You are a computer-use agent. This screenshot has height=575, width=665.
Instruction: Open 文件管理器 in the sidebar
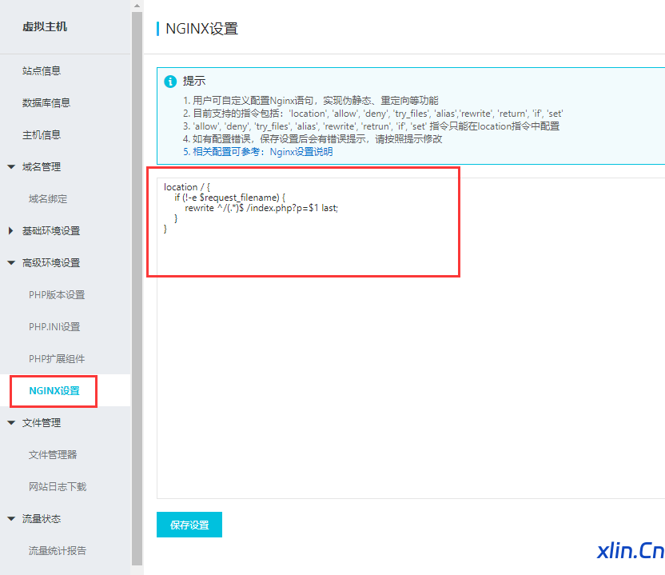(x=53, y=455)
